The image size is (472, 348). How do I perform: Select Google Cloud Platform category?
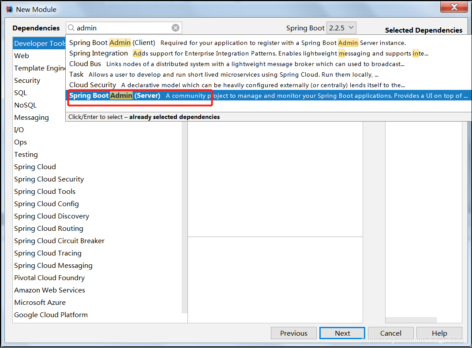(97, 315)
